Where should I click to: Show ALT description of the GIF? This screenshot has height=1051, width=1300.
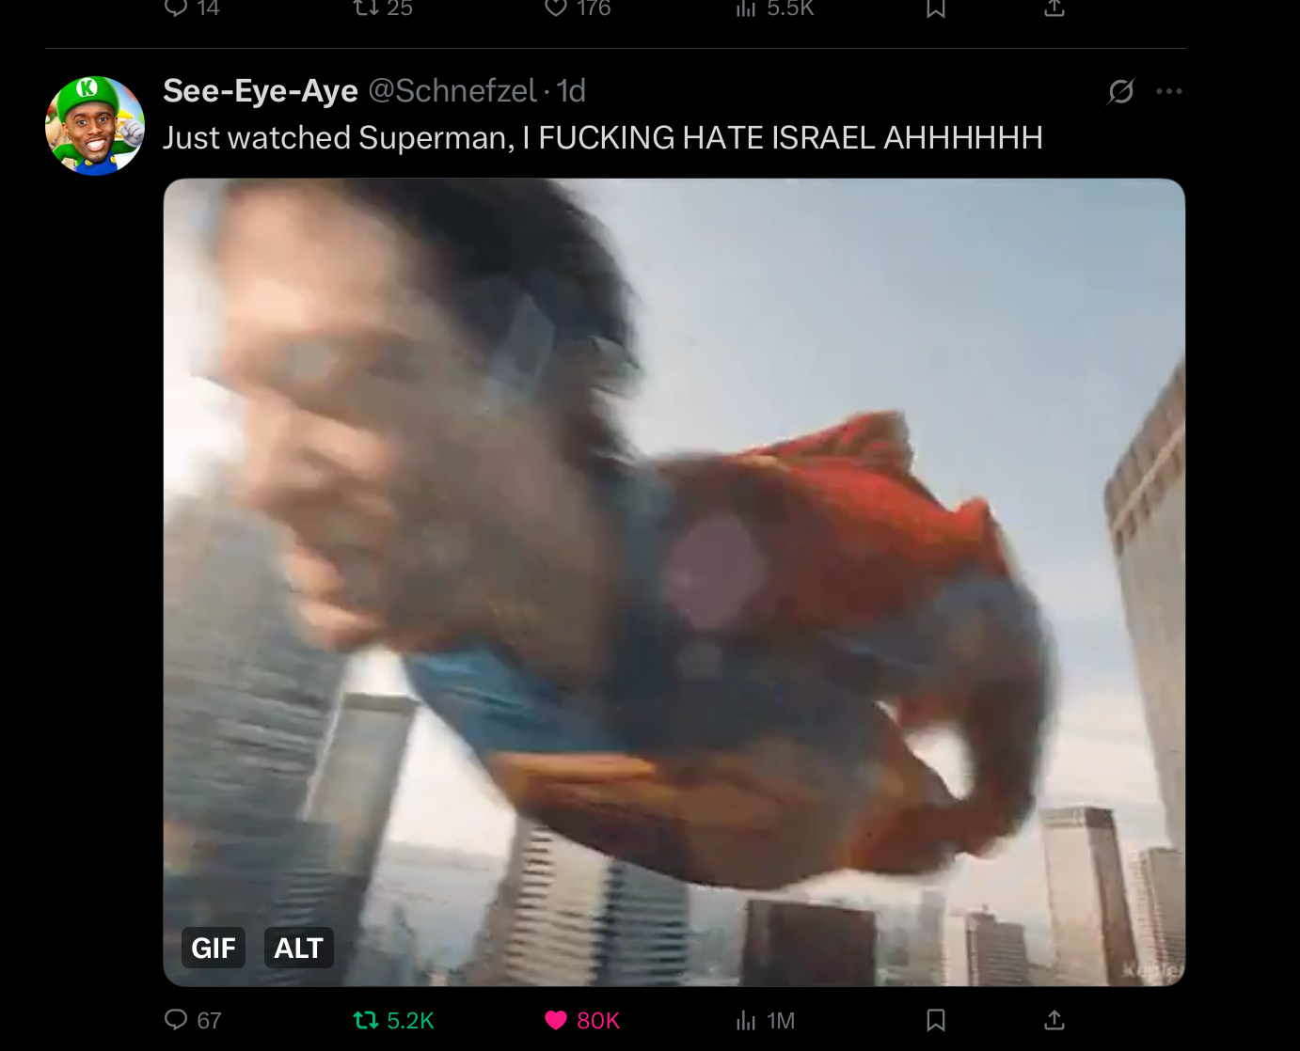click(298, 948)
